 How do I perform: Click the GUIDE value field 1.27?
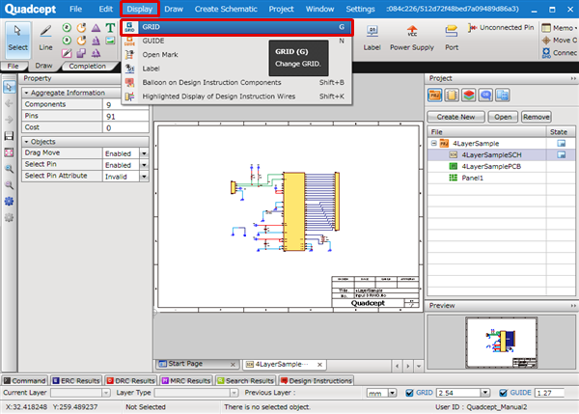(x=549, y=393)
